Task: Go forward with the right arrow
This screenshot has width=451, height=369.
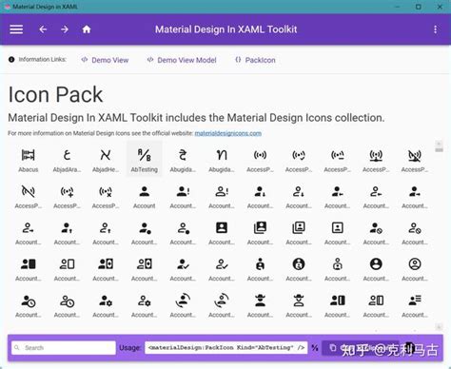Action: pos(65,29)
